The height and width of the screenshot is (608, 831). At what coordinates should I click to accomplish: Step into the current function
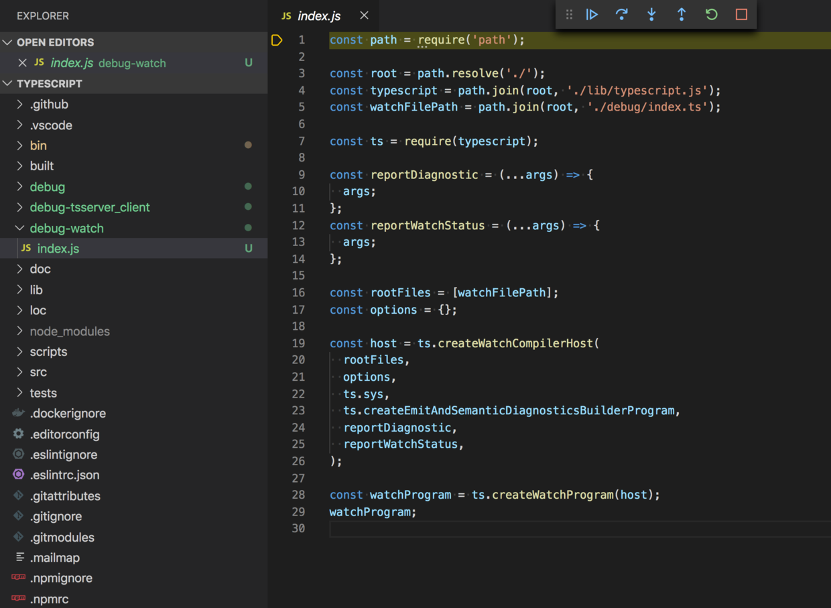click(x=651, y=14)
